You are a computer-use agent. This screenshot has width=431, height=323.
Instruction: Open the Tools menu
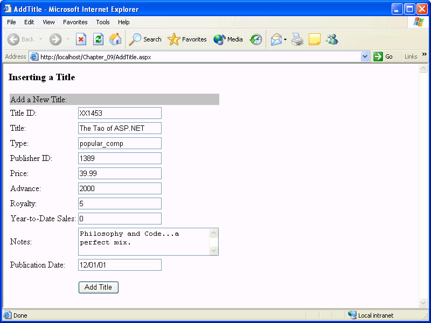(103, 22)
